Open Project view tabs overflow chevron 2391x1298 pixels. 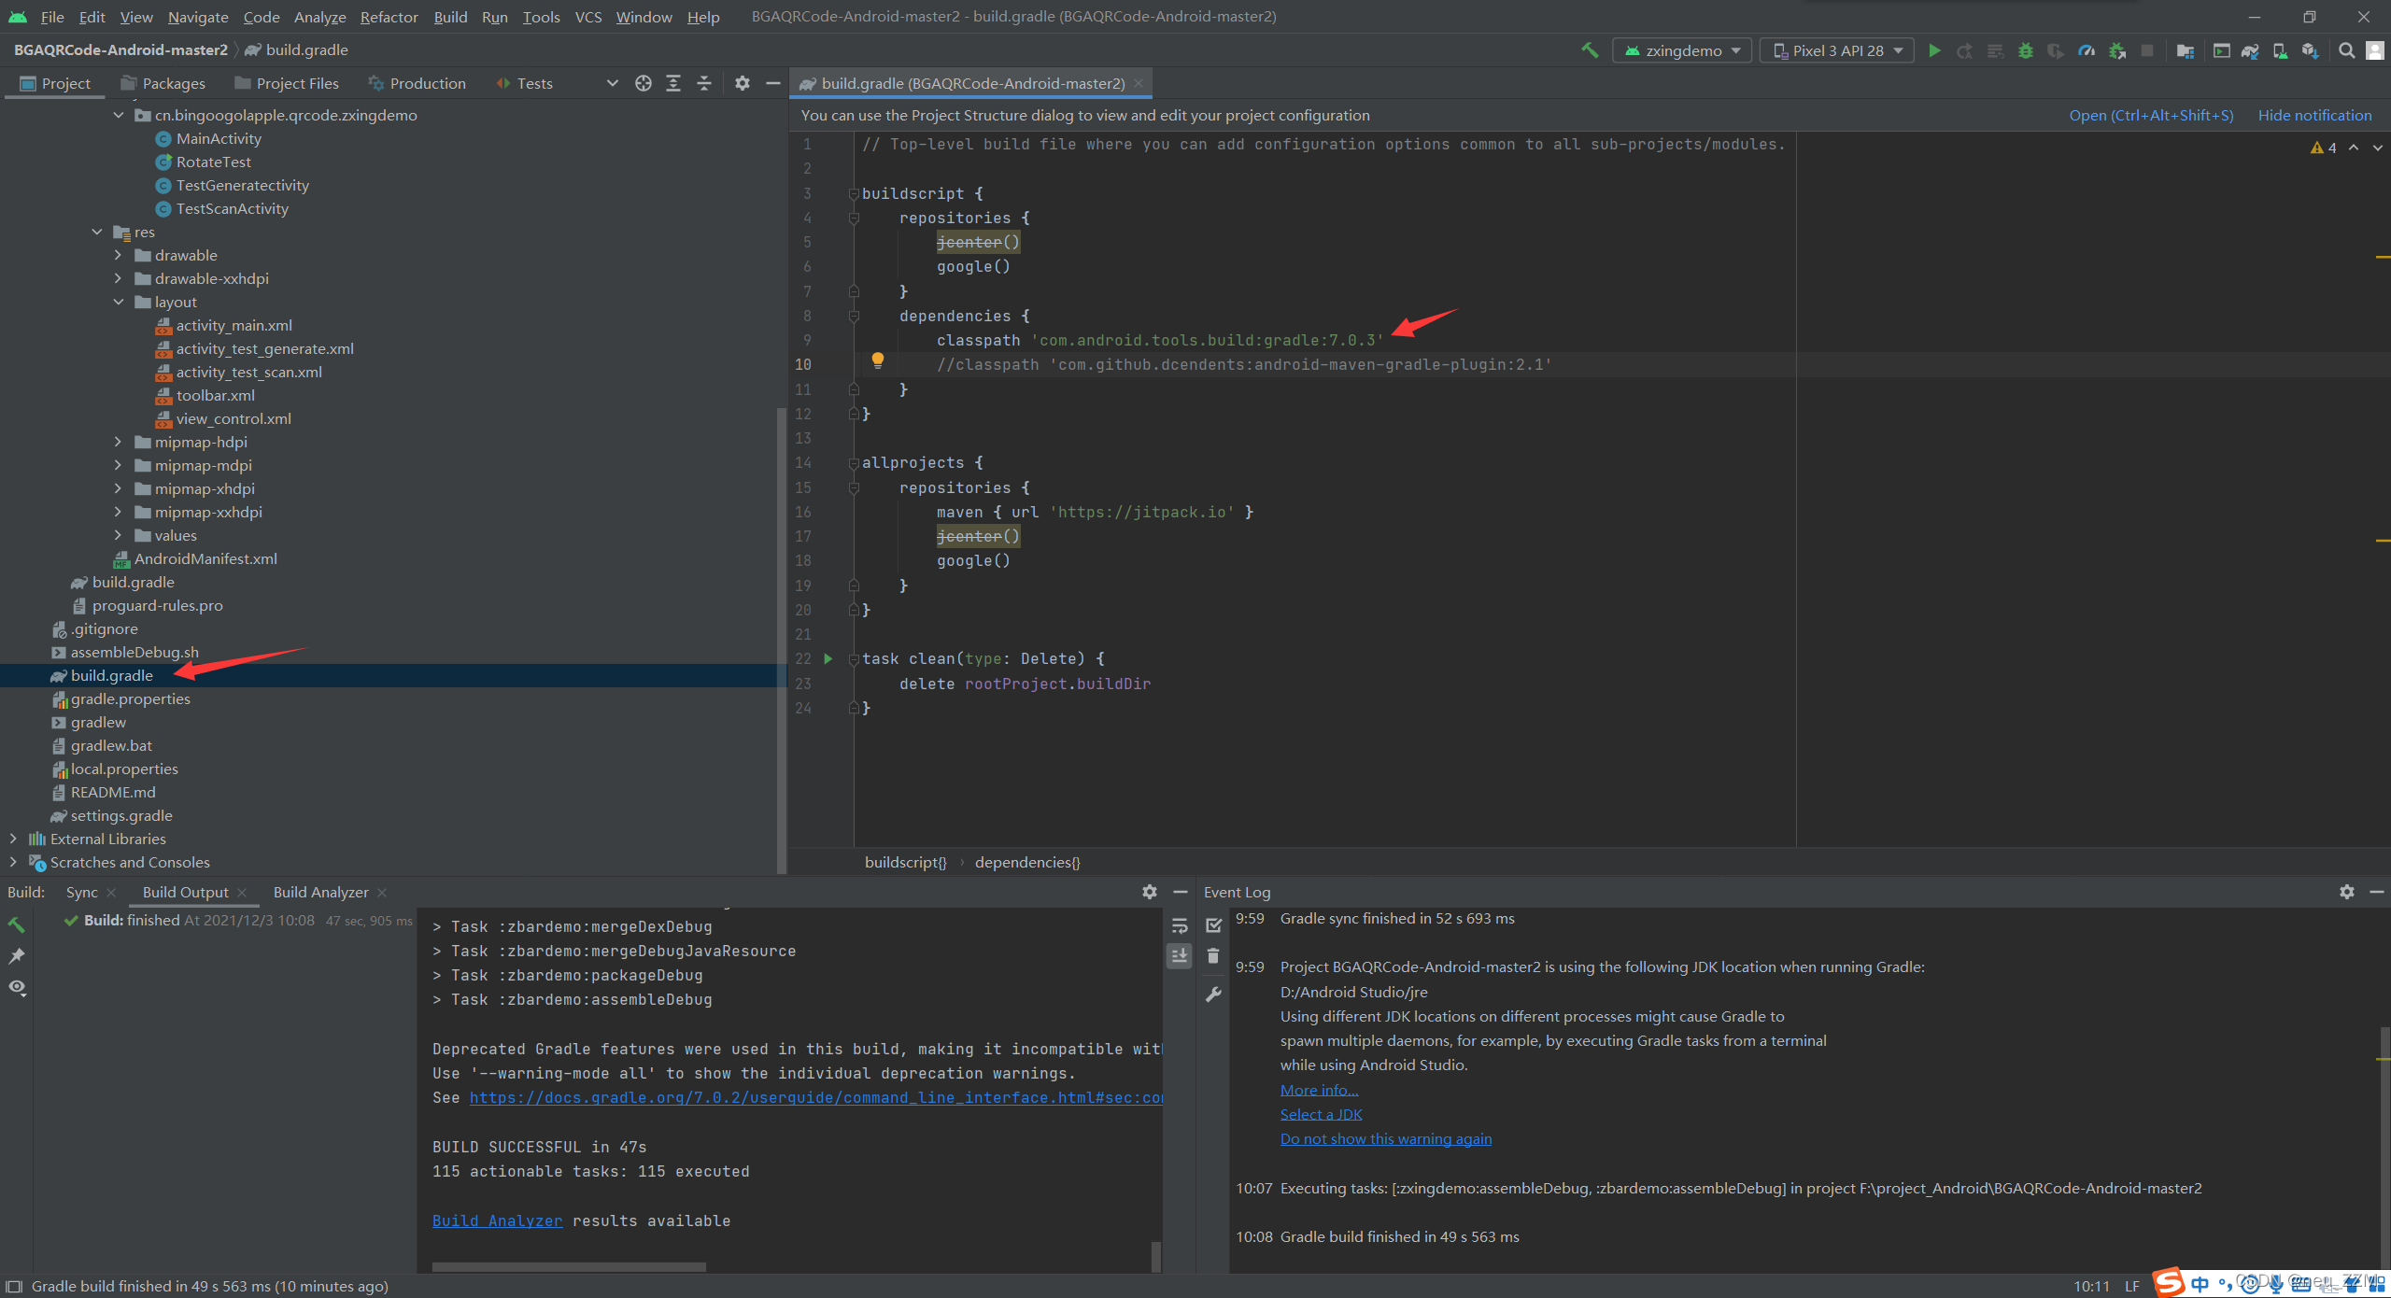pos(612,83)
